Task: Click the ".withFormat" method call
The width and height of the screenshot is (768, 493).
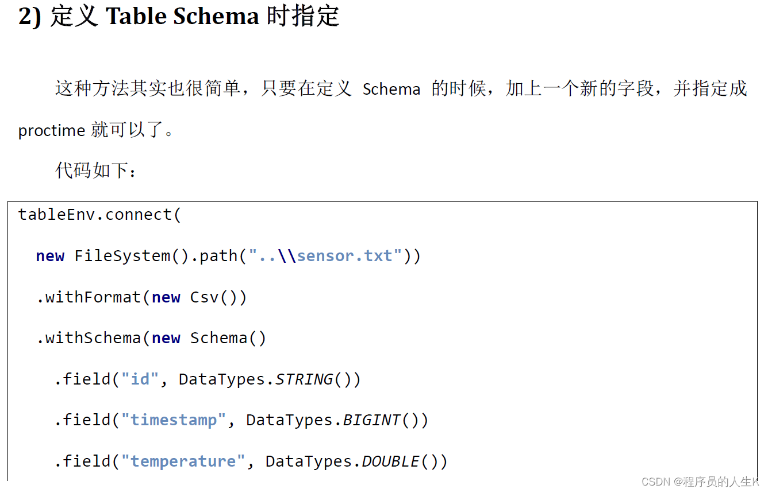Action: click(89, 297)
